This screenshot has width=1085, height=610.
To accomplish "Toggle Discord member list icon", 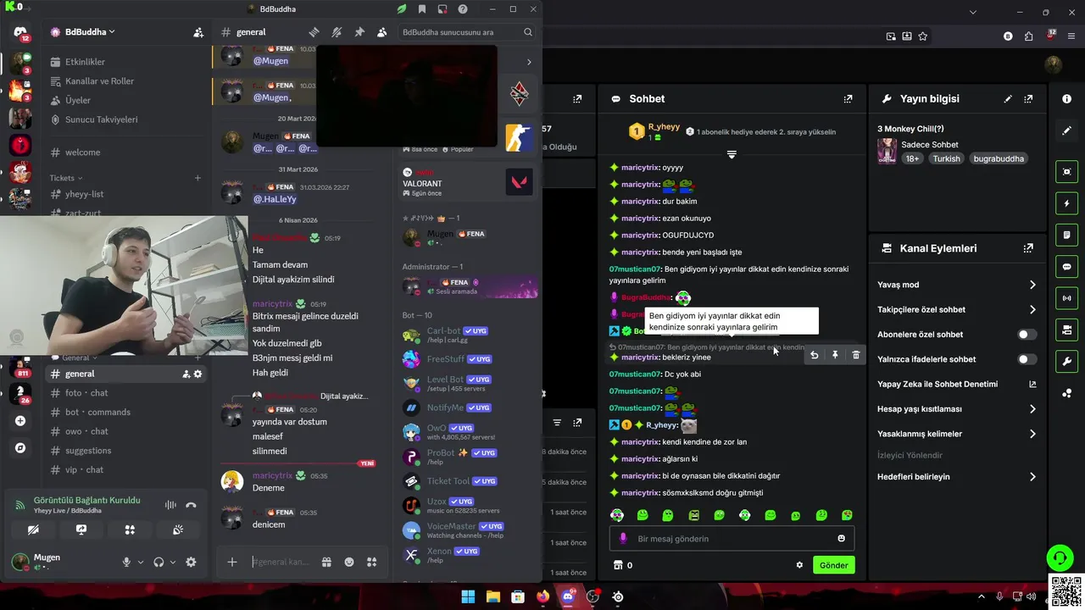I will tap(382, 32).
